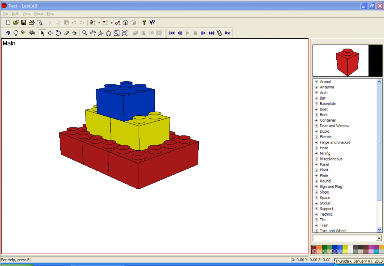This screenshot has width=384, height=266.
Task: Select the Rotate tool
Action: tap(58, 33)
